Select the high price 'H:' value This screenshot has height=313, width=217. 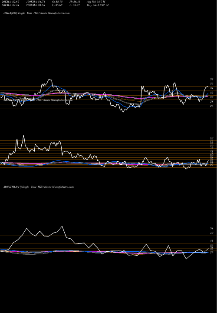[x=76, y=2]
